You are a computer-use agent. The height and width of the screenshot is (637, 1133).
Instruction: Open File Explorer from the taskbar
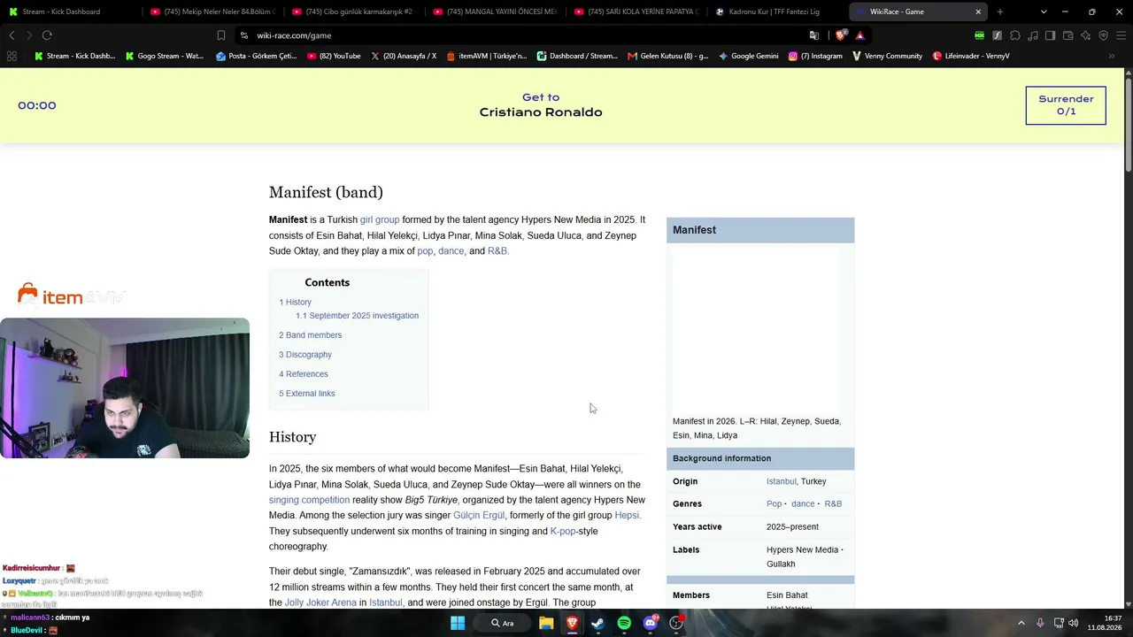point(546,623)
